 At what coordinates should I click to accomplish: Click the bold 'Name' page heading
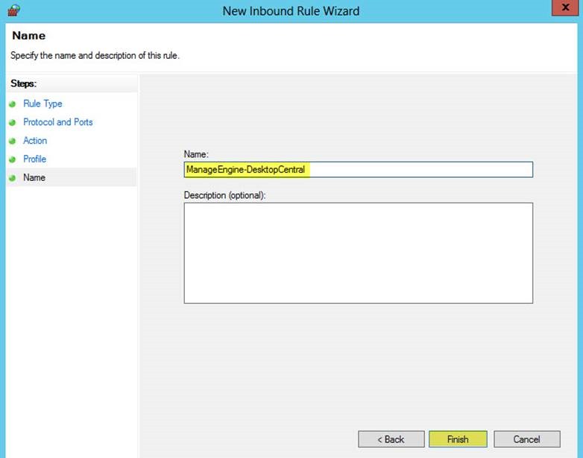29,36
